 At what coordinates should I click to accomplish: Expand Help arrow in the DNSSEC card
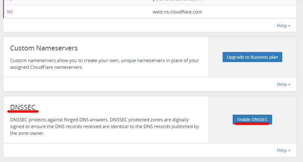pos(289,150)
